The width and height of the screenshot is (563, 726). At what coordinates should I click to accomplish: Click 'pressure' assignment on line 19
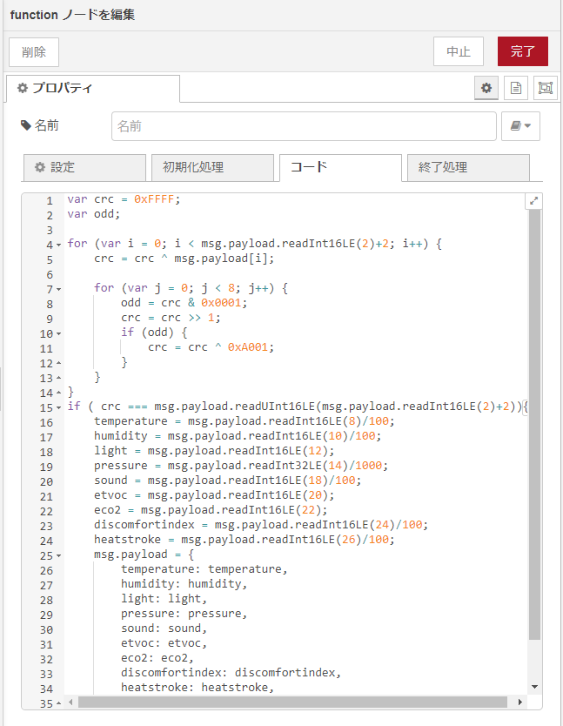pos(121,466)
